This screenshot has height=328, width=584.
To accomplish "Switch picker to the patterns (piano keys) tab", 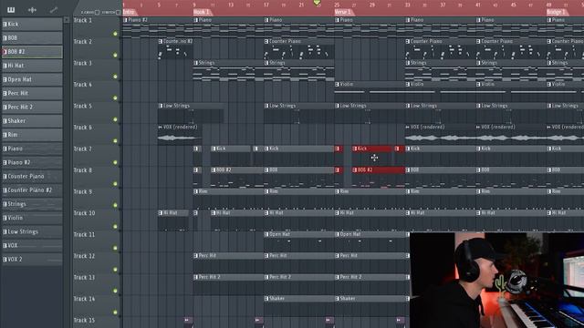I will tap(11, 10).
